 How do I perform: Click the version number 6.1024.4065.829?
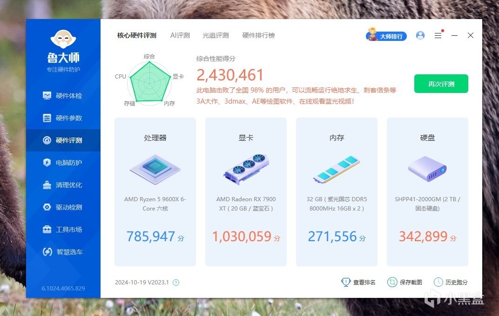[63, 289]
